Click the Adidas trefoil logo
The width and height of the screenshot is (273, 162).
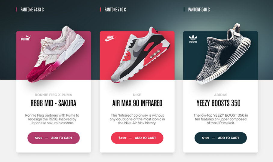pos(193,39)
